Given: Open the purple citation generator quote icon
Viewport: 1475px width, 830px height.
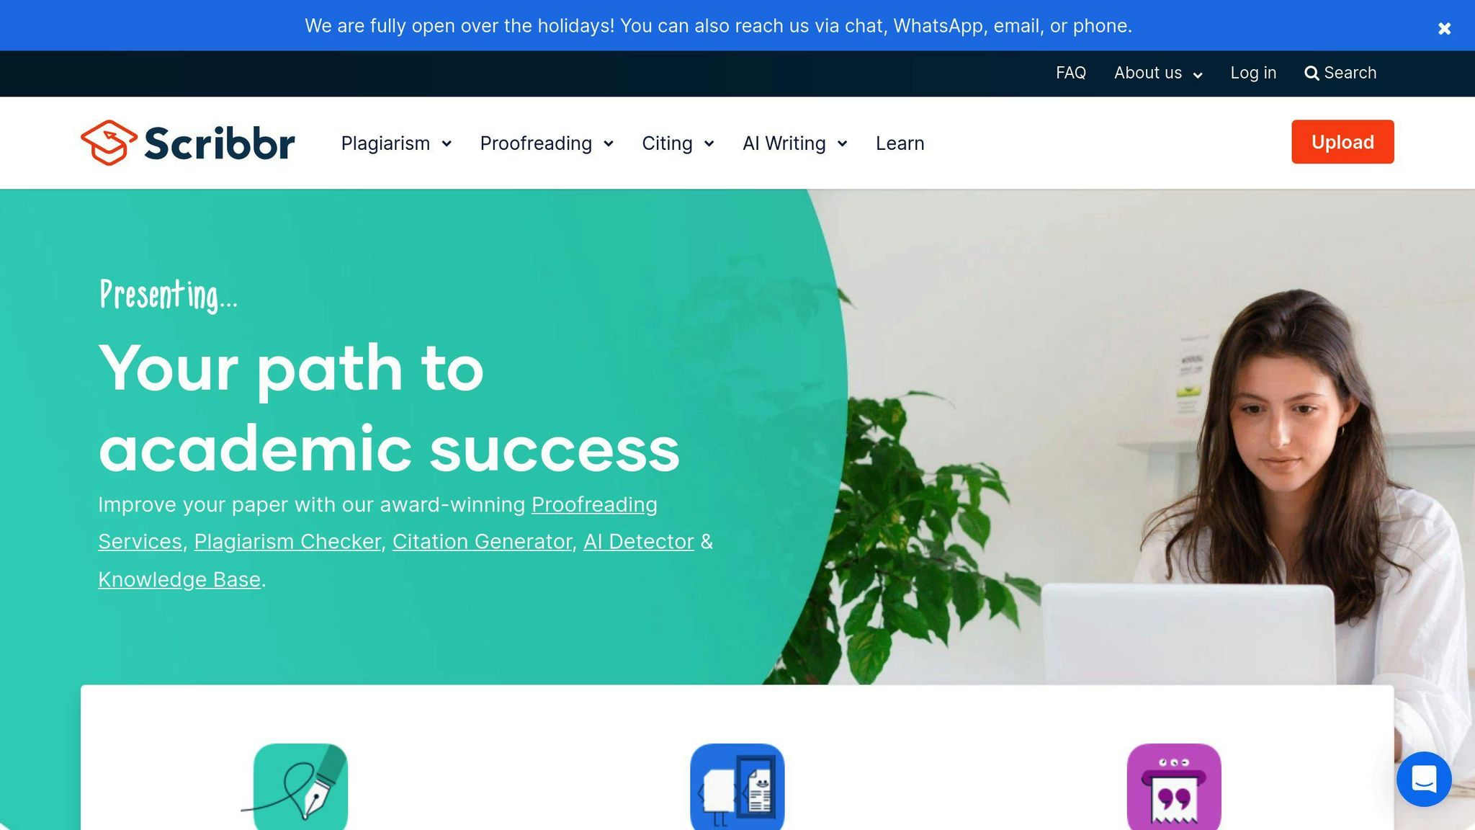Looking at the screenshot, I should click(1174, 787).
